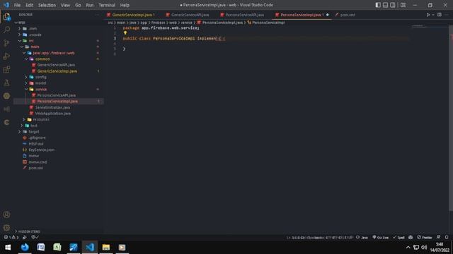
Task: Open the File menu
Action: (x=17, y=5)
